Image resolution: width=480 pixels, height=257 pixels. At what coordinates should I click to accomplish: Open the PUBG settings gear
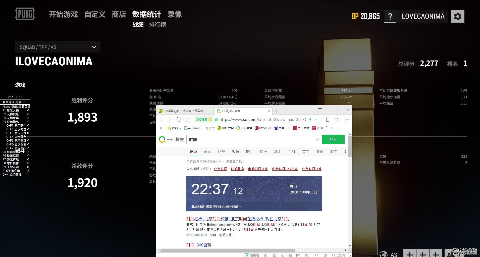tap(457, 16)
